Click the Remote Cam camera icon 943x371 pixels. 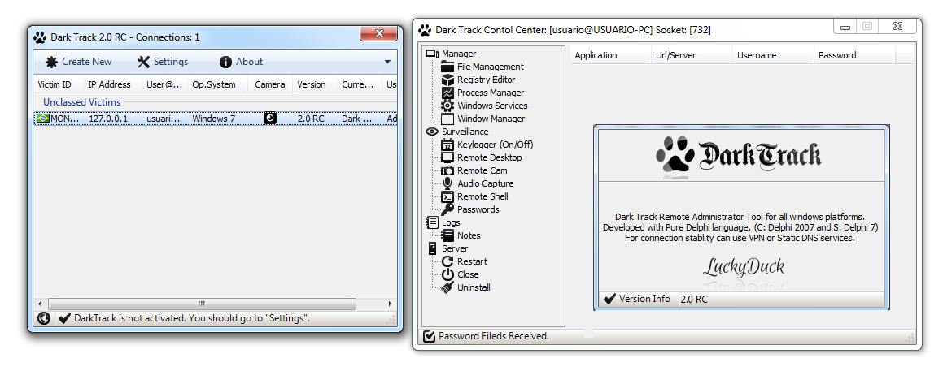[447, 171]
